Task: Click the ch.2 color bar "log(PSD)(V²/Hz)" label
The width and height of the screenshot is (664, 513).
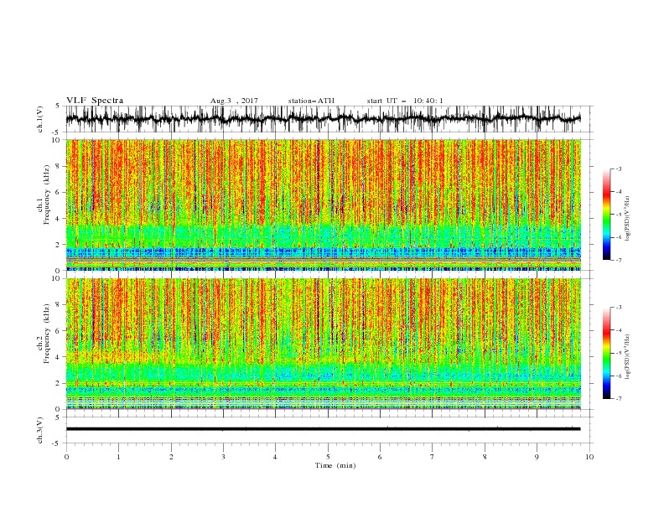Action: click(x=628, y=357)
